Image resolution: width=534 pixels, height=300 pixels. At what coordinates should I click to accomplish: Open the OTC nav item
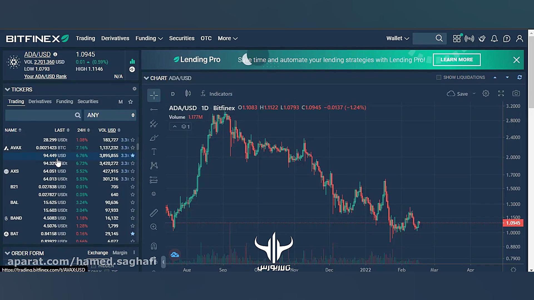point(206,38)
